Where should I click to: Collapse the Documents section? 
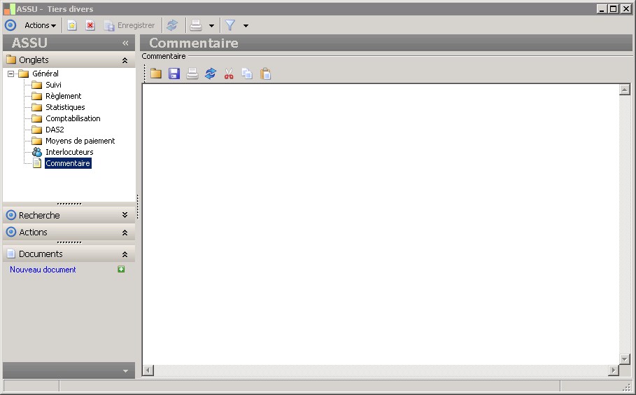click(125, 254)
